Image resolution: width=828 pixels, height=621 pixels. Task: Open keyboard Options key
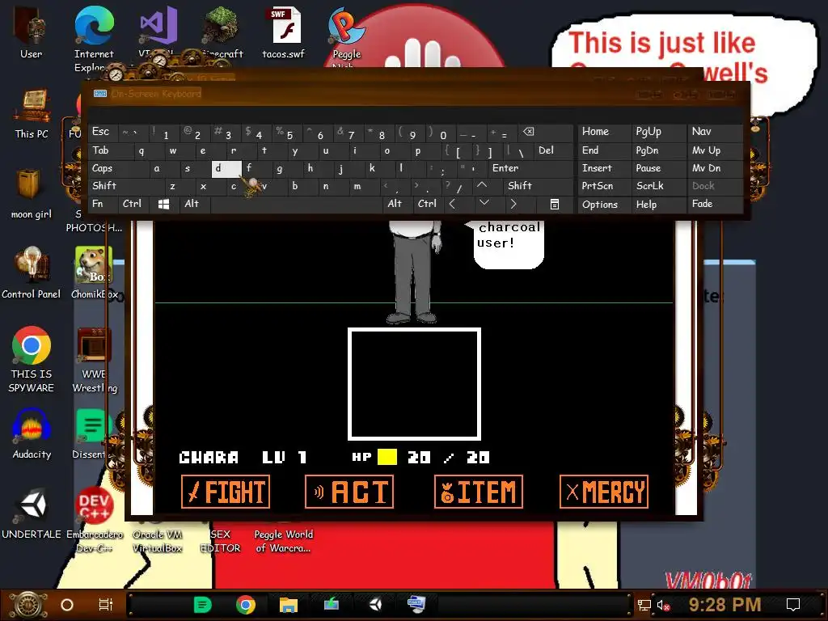(604, 205)
